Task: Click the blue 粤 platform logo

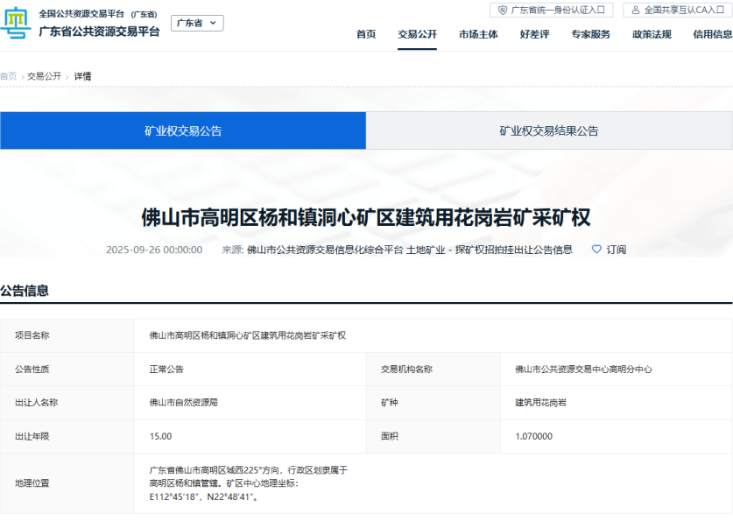Action: point(15,24)
